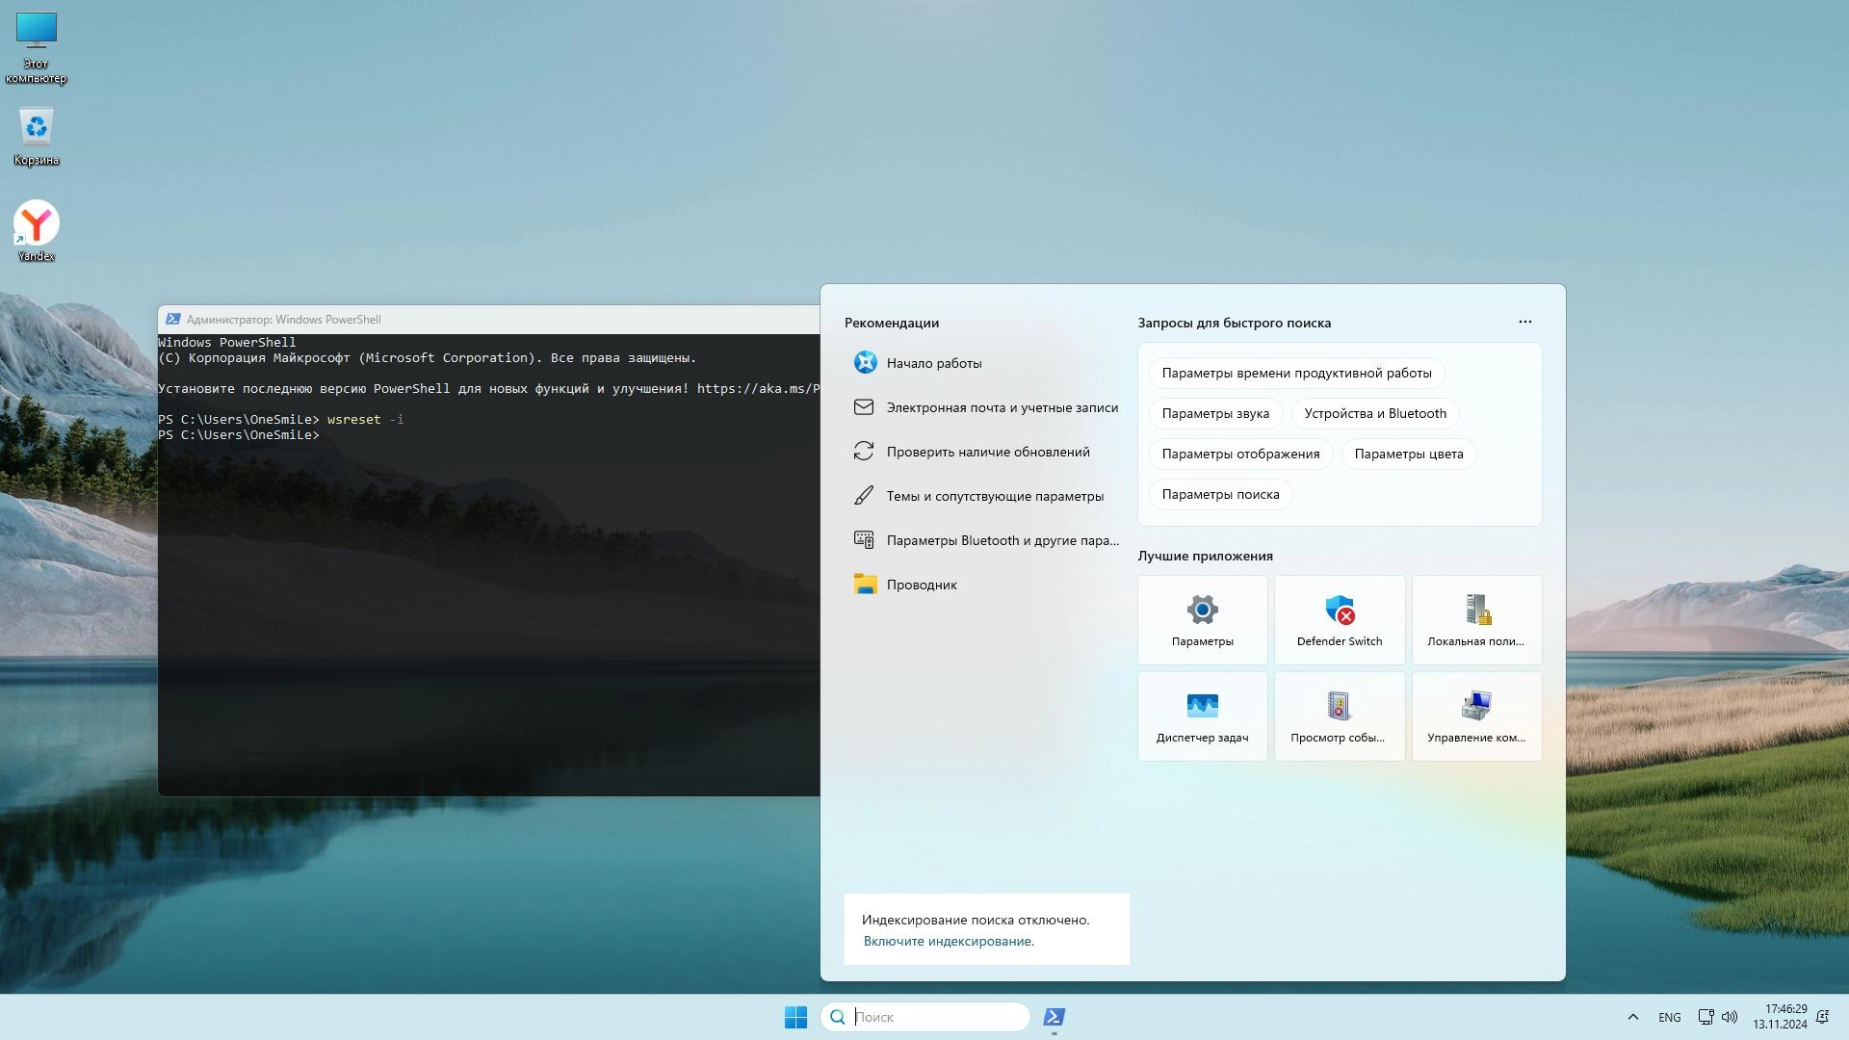Image resolution: width=1849 pixels, height=1040 pixels.
Task: Click the Поиск search field on the taskbar
Action: [924, 1017]
